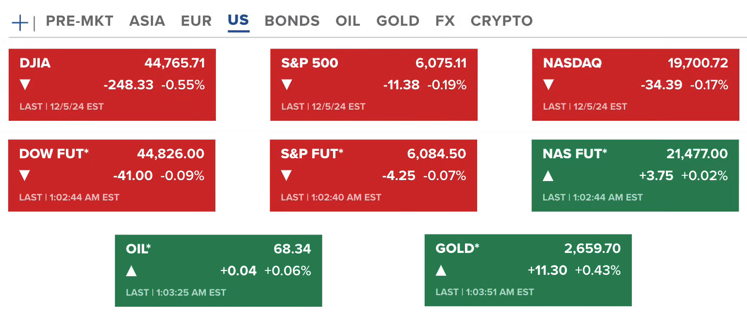Open the ASIA markets tab

tap(147, 21)
